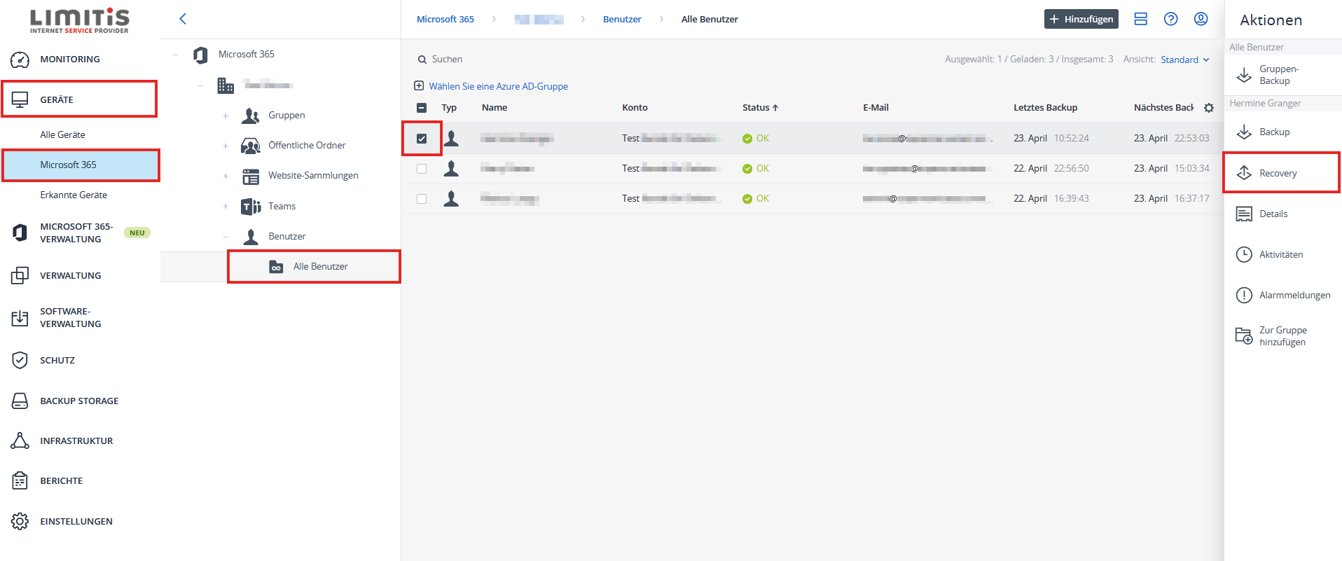
Task: Open the user account profile icon
Action: [1201, 19]
